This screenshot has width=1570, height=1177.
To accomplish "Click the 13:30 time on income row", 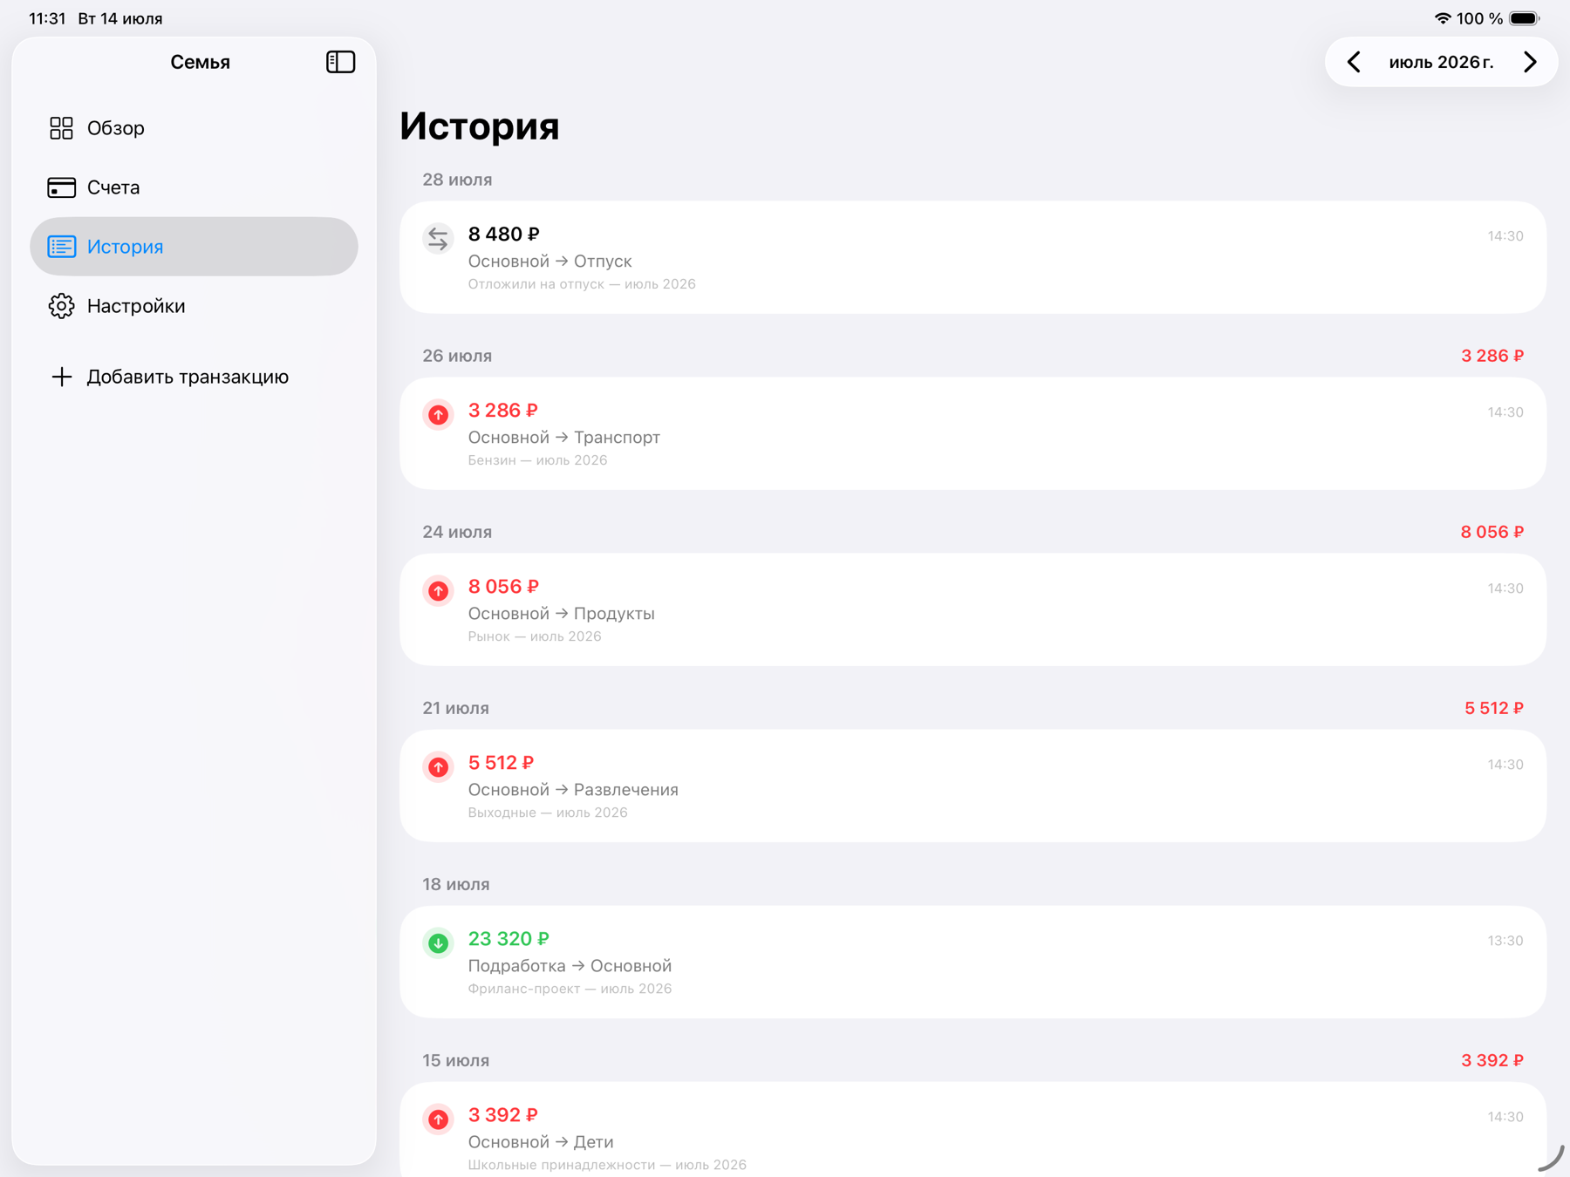I will 1505,941.
